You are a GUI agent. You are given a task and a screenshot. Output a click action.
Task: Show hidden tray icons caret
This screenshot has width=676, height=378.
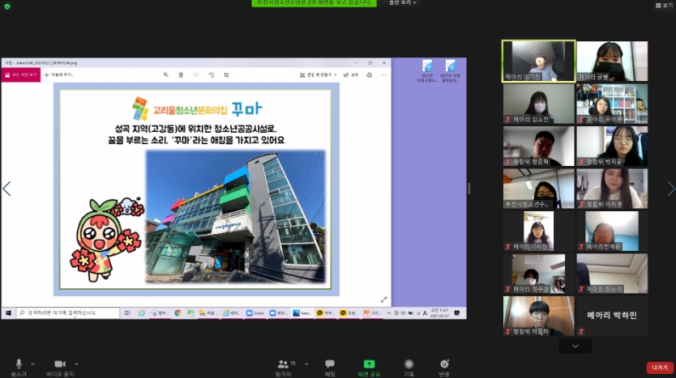coord(388,313)
